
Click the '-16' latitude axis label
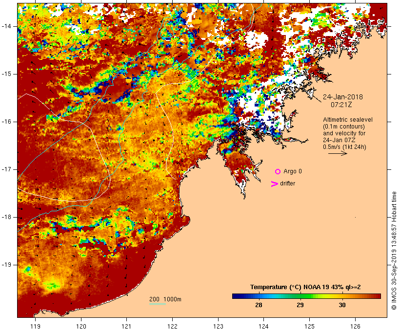click(x=6, y=122)
